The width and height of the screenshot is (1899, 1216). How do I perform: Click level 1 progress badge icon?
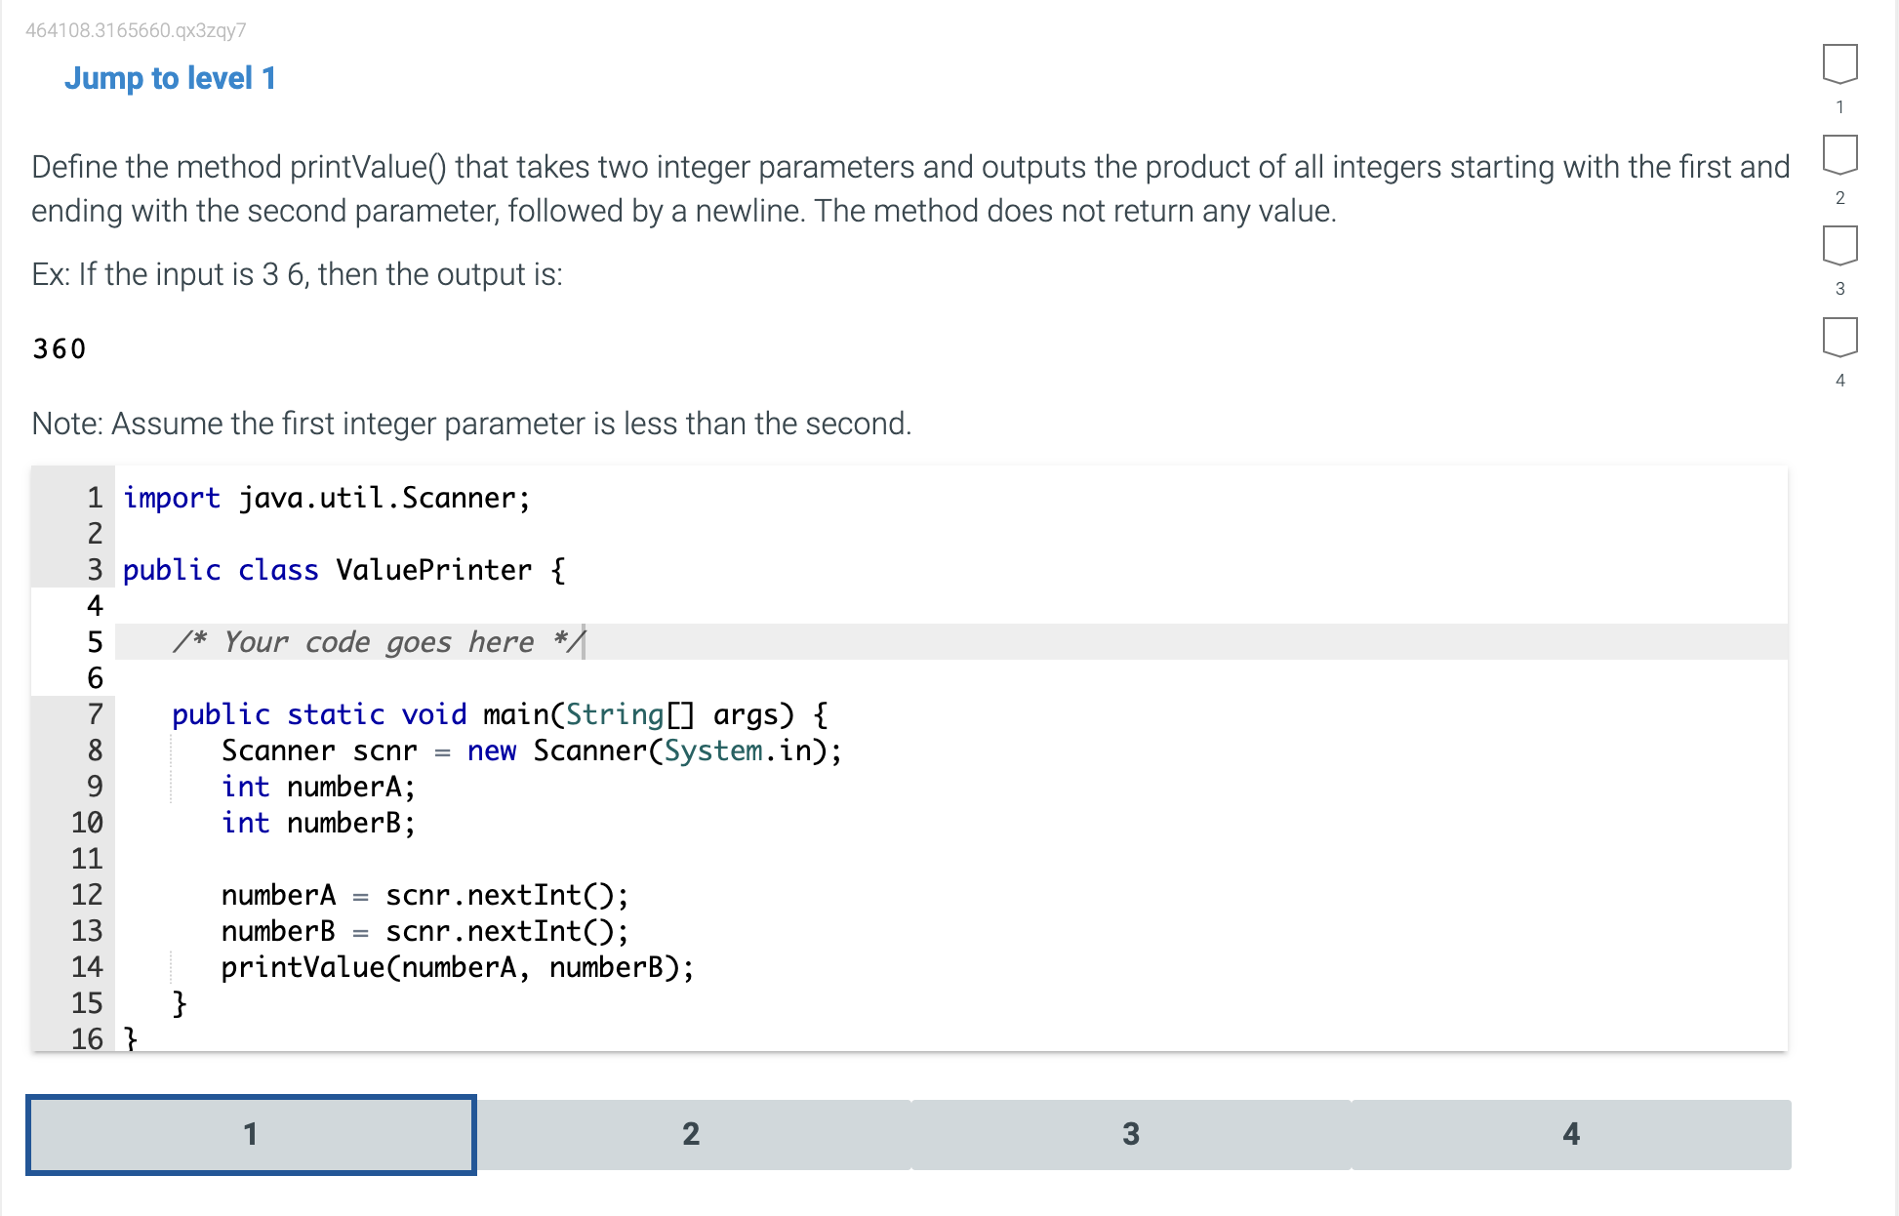[x=1839, y=64]
